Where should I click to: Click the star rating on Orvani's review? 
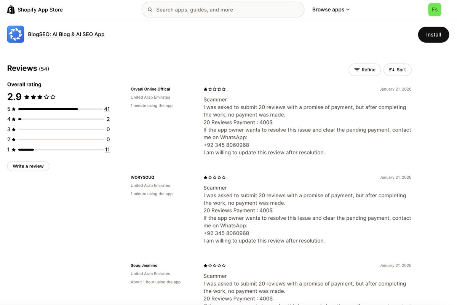pyautogui.click(x=215, y=89)
